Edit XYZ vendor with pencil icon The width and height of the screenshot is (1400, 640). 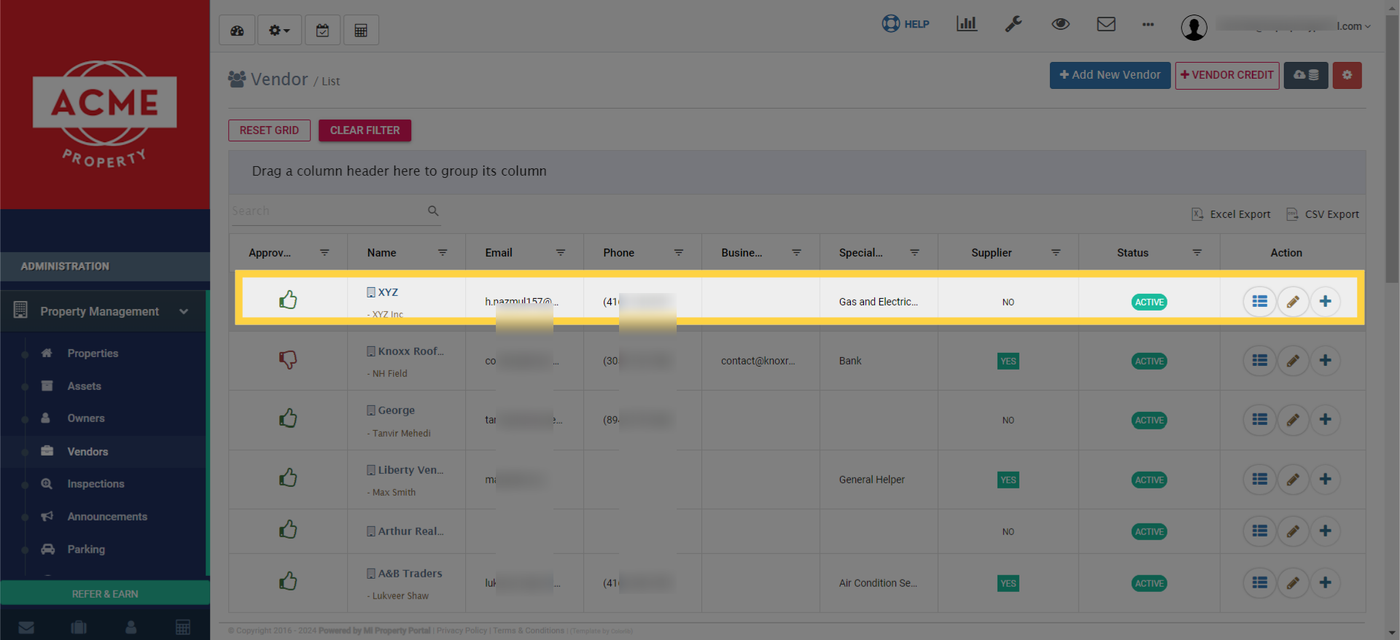(1293, 301)
